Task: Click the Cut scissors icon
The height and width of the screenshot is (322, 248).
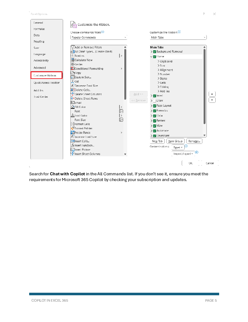Action: [72, 81]
